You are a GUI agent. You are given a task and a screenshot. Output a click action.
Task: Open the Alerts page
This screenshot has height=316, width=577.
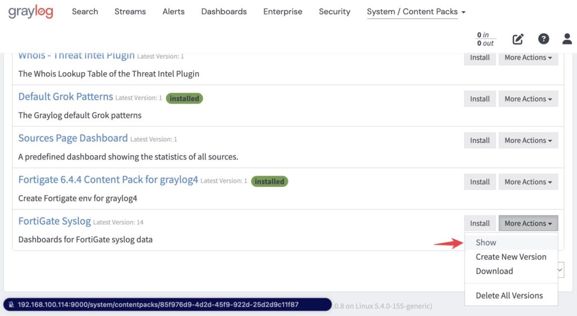point(174,12)
